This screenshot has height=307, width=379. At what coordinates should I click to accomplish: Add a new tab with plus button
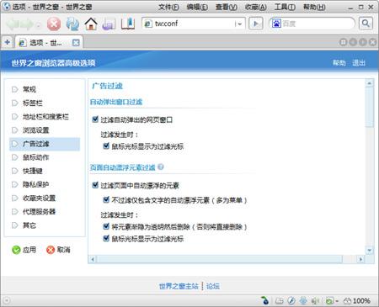pos(8,42)
